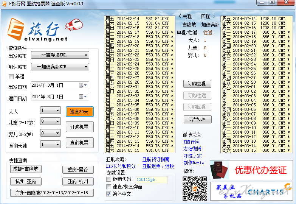Expand the 婴儿 infants count dropdown

pos(50,133)
